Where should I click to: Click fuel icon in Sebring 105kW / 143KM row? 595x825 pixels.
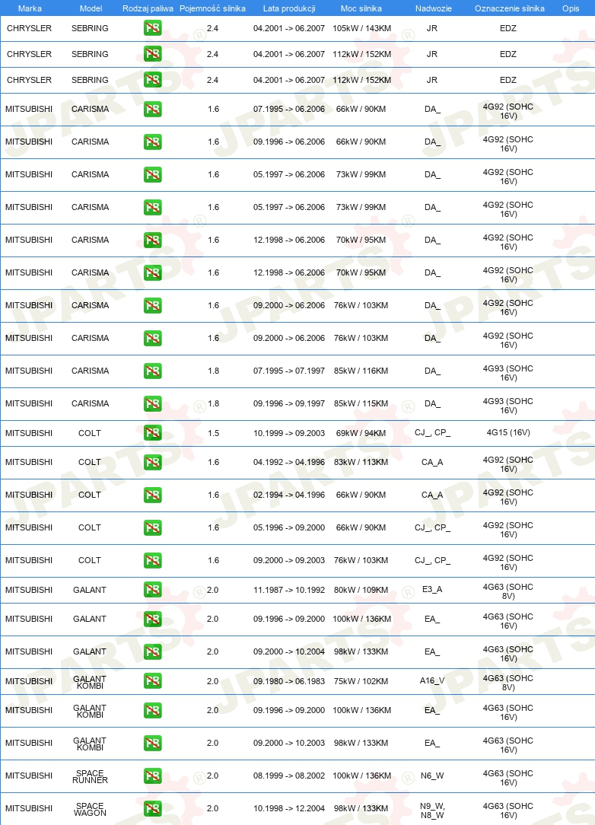tap(153, 28)
